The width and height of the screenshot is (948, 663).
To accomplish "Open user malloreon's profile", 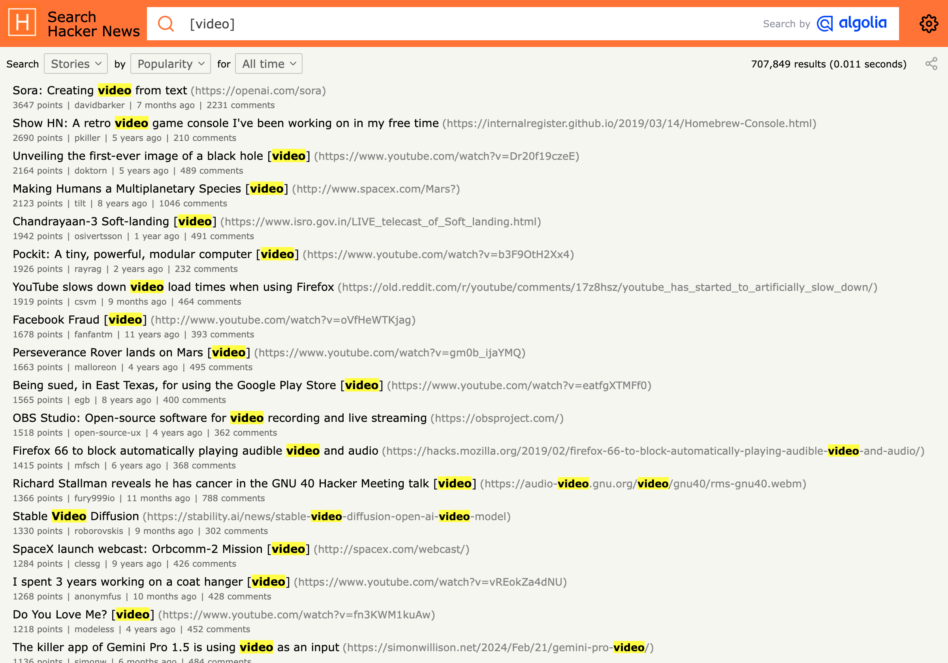I will coord(95,367).
